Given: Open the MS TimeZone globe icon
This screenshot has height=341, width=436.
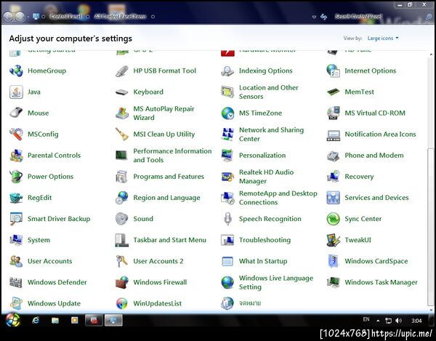Looking at the screenshot, I should [x=227, y=113].
